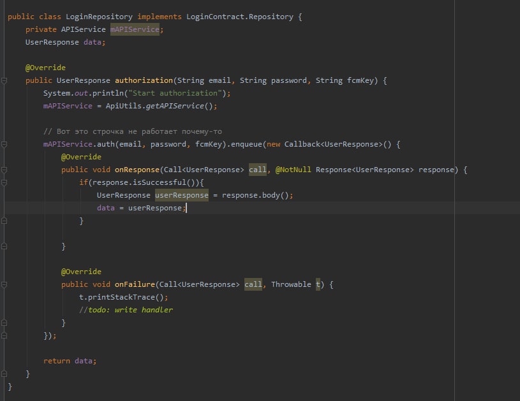Click println in System.out statement

pyautogui.click(x=108, y=93)
